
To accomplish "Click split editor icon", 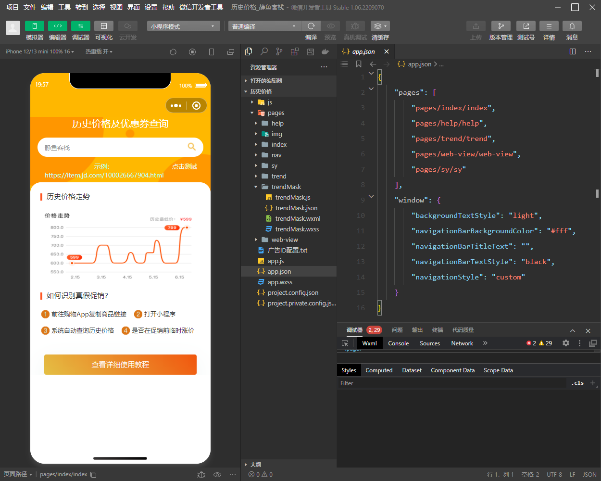I will click(x=572, y=51).
